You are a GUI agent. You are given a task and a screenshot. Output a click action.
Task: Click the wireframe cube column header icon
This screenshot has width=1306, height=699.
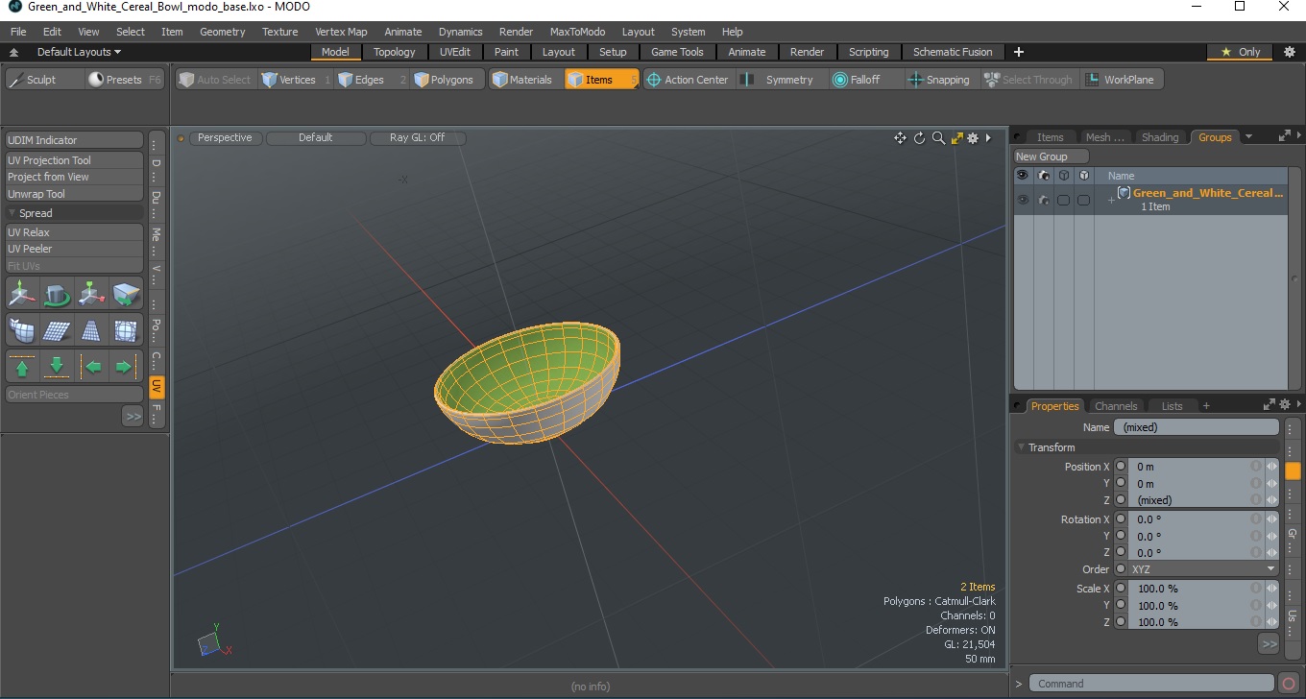tap(1063, 176)
